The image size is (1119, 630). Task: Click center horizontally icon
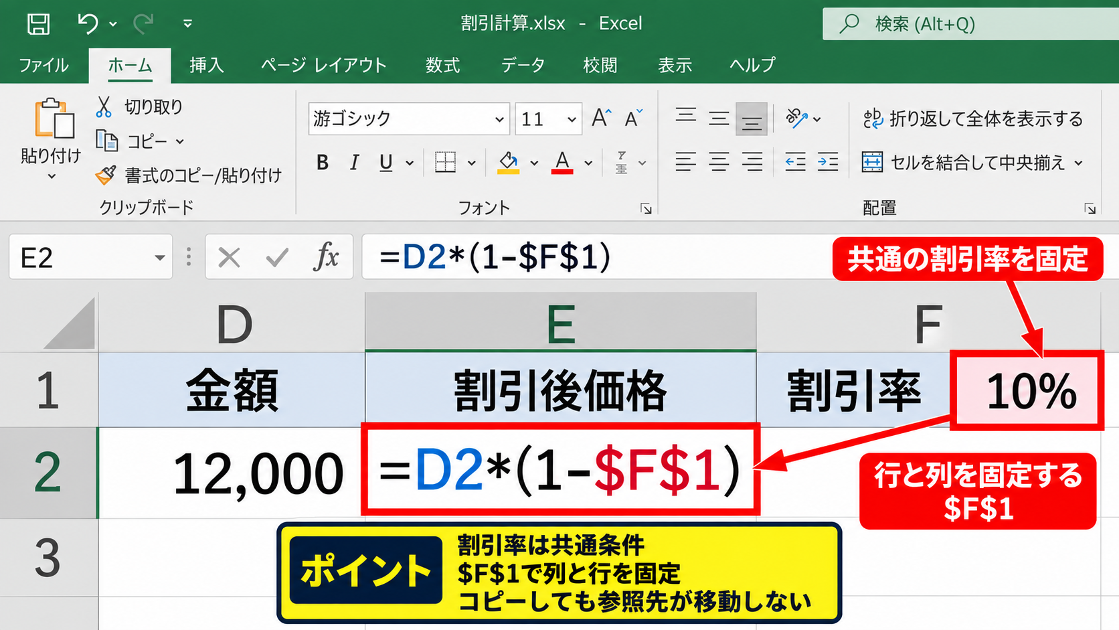click(x=719, y=162)
